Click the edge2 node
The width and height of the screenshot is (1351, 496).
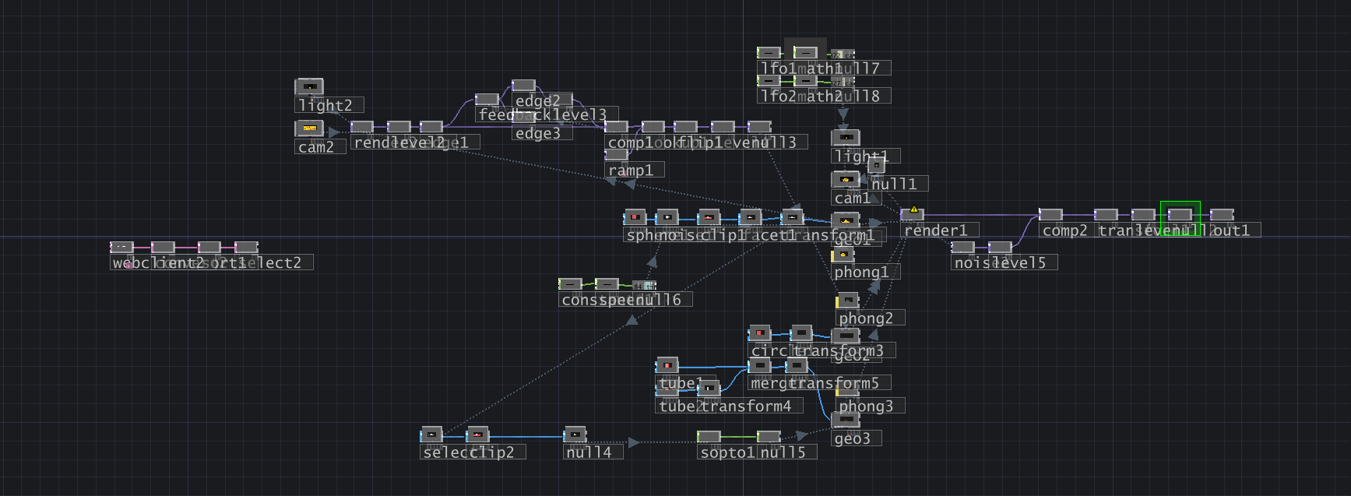point(523,86)
